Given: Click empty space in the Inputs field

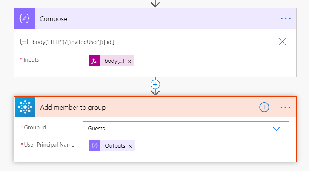Looking at the screenshot, I should pos(211,61).
